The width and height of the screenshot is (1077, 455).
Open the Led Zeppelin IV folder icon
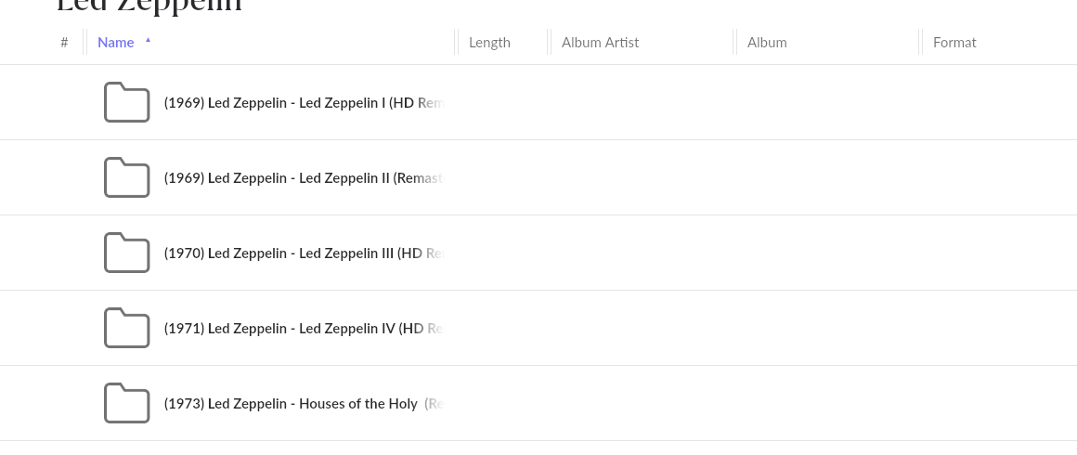tap(126, 328)
